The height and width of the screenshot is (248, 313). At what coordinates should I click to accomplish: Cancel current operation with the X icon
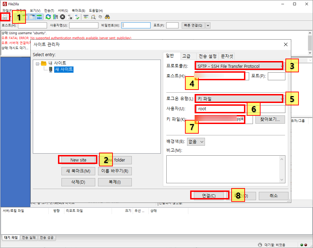click(x=62, y=17)
